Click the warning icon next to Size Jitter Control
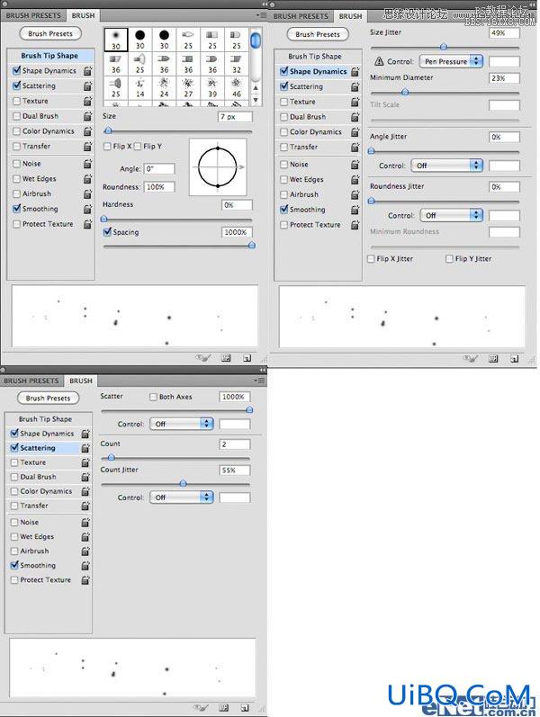 (x=379, y=61)
